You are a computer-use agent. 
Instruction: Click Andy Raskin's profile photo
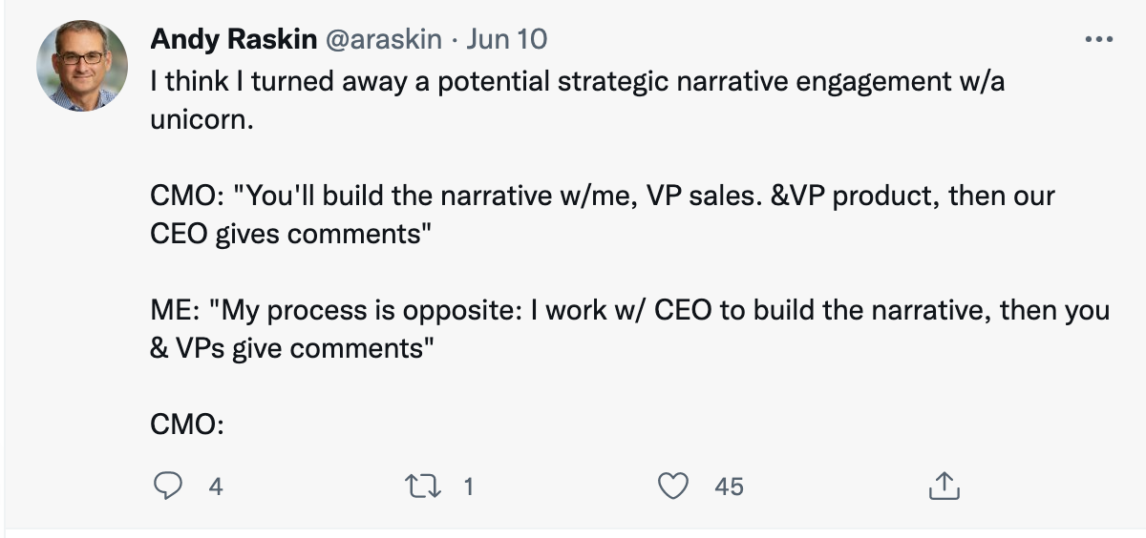[x=82, y=66]
